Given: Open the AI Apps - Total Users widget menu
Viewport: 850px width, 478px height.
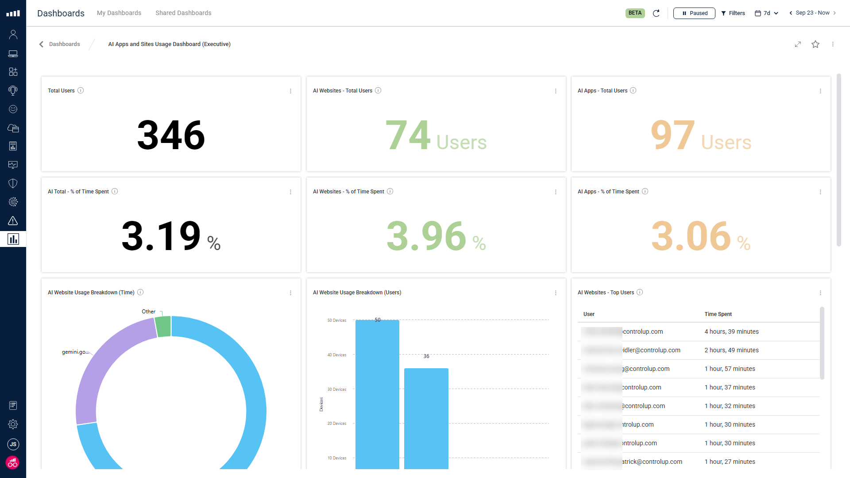Looking at the screenshot, I should pyautogui.click(x=820, y=91).
